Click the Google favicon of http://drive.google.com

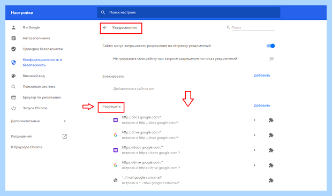point(115,135)
